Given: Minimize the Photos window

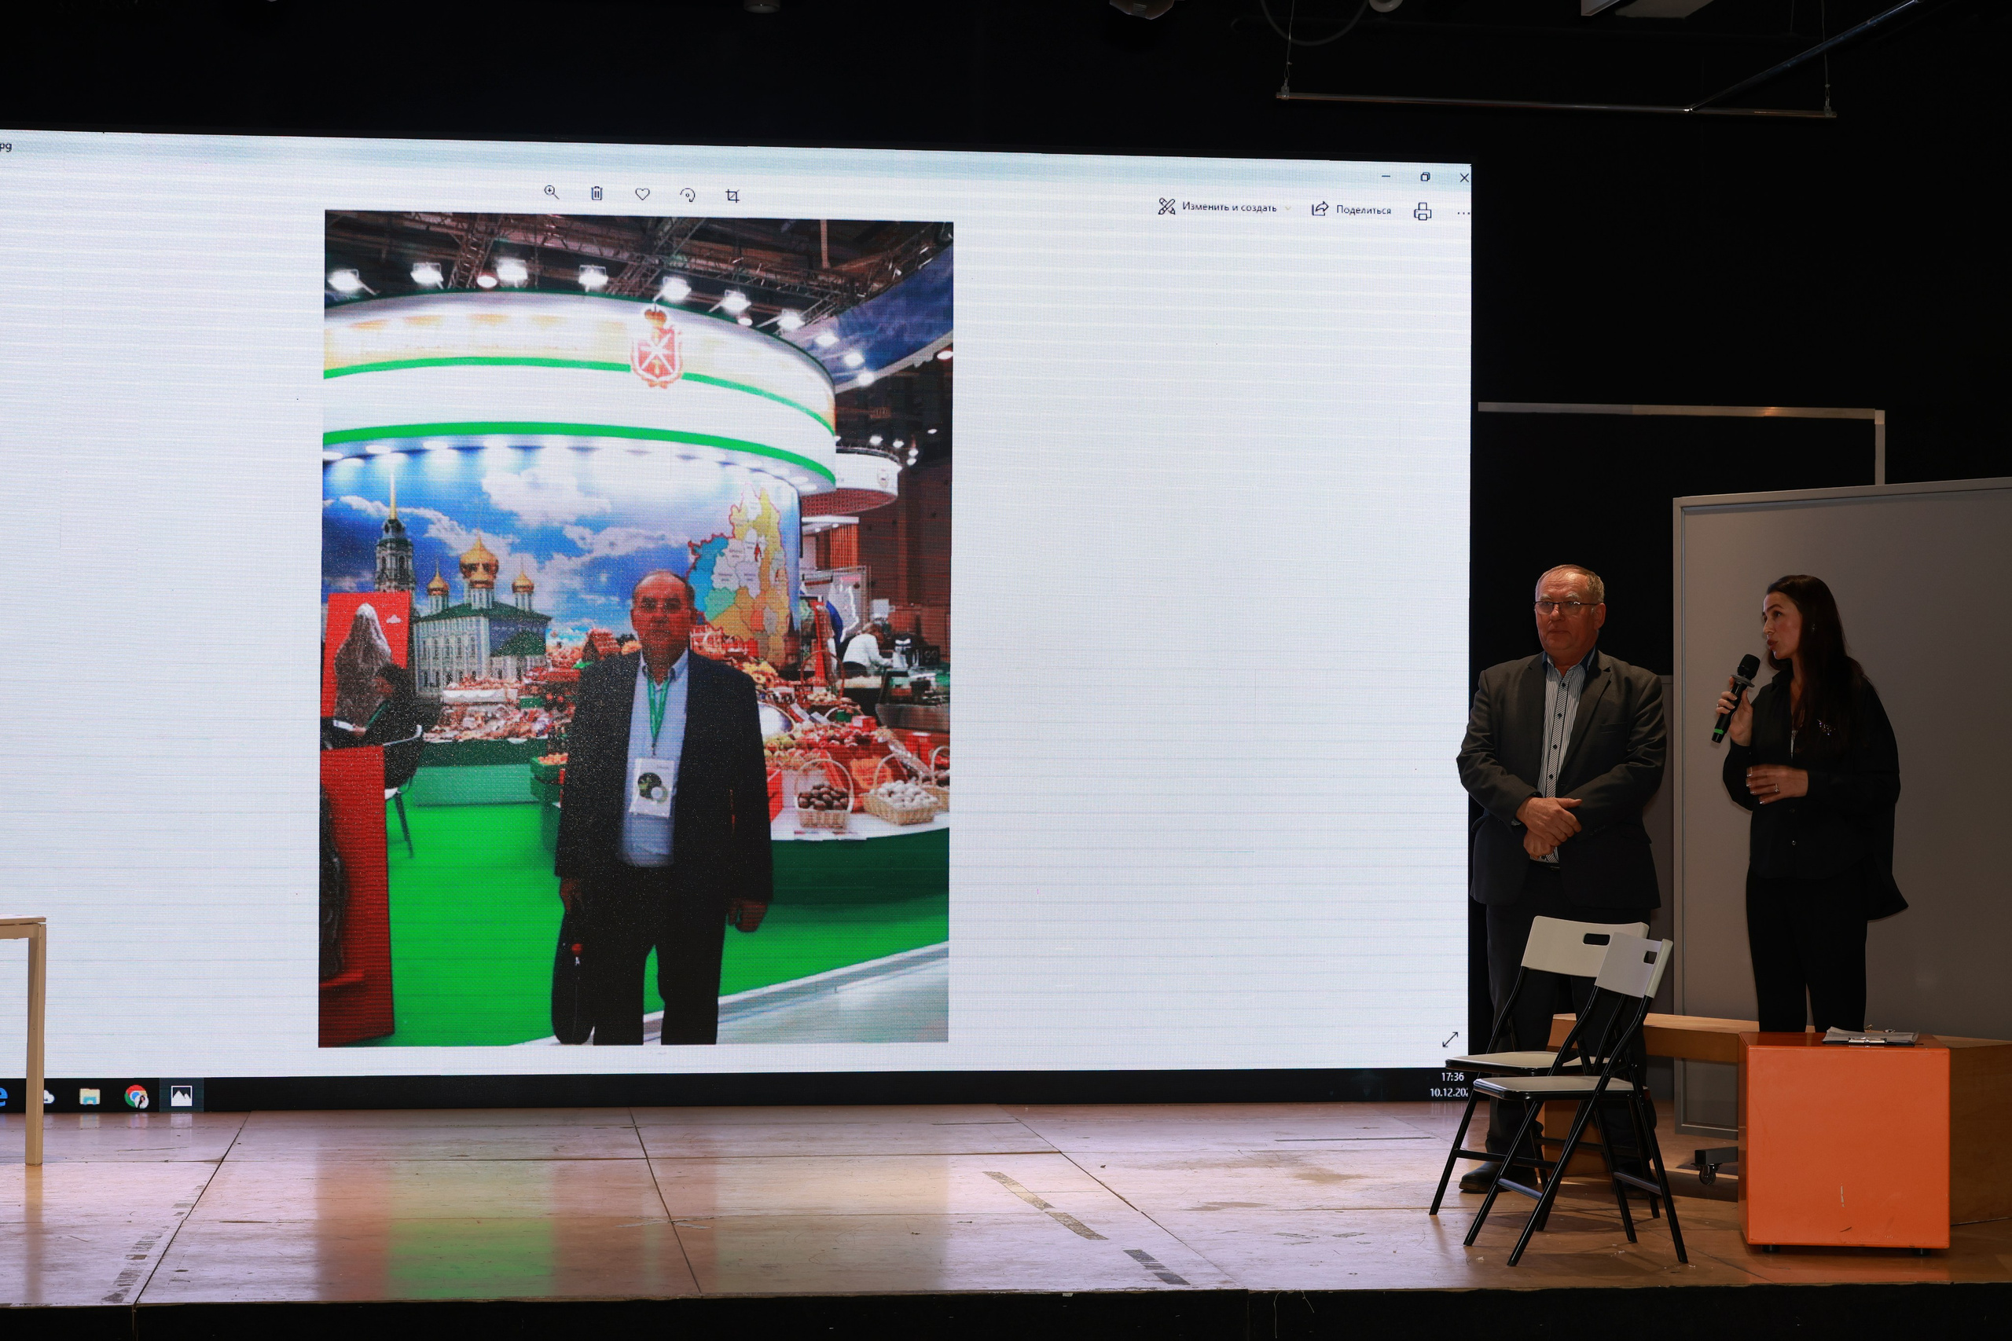Looking at the screenshot, I should [1386, 176].
